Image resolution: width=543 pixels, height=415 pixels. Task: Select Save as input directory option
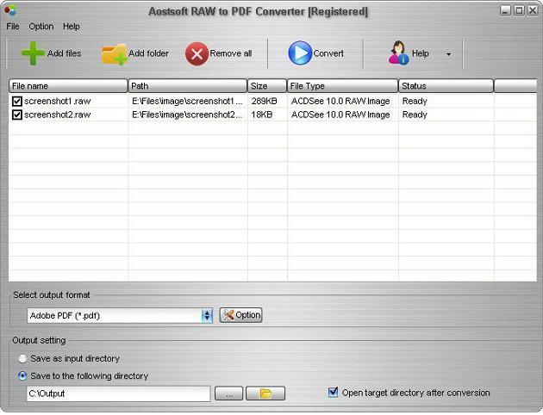(22, 359)
